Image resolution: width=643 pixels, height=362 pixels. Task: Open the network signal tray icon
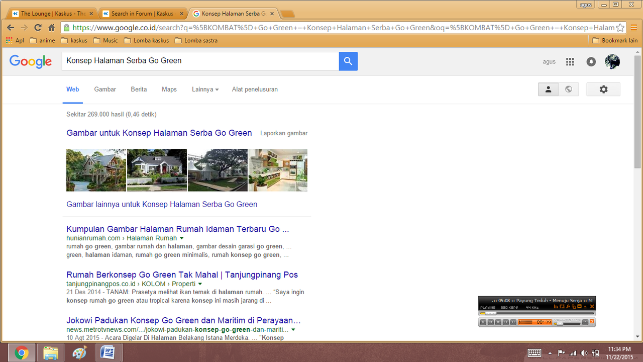573,353
